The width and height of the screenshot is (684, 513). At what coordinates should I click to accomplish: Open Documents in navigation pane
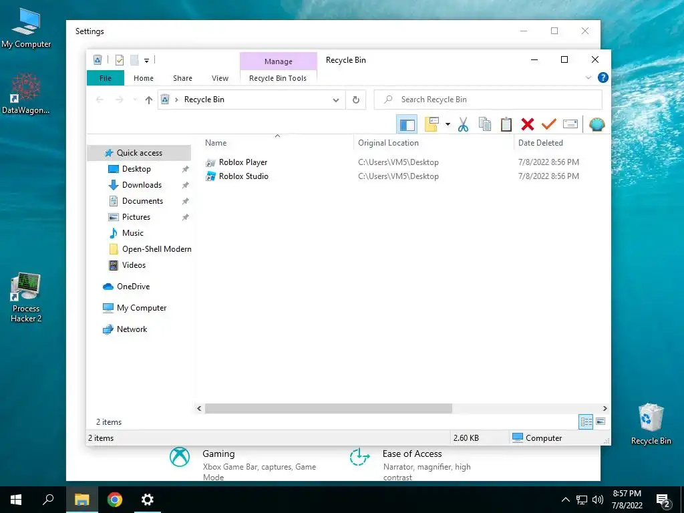[142, 201]
